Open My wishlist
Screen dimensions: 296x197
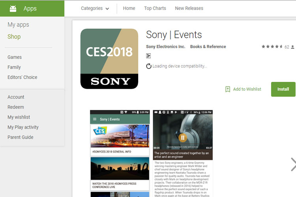[19, 117]
